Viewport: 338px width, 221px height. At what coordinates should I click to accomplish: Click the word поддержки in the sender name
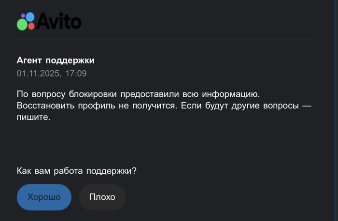point(70,61)
